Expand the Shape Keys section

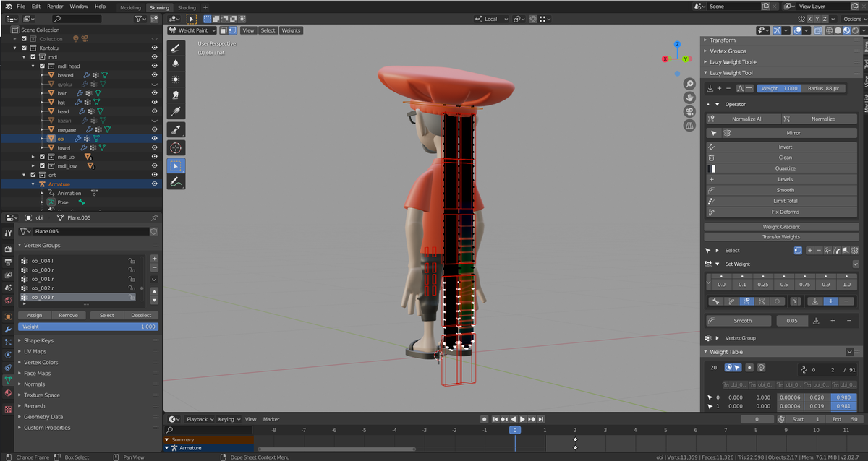pyautogui.click(x=38, y=340)
